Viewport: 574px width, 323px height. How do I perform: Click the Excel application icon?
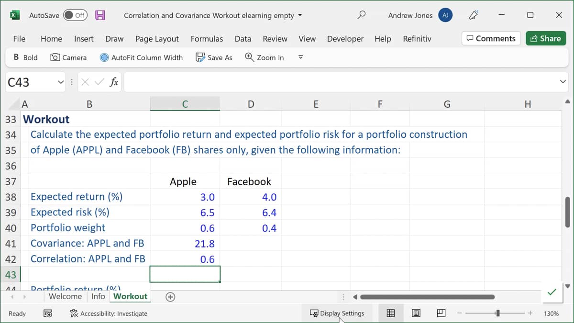point(15,15)
